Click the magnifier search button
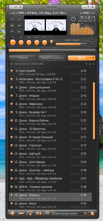 [x=48, y=213]
